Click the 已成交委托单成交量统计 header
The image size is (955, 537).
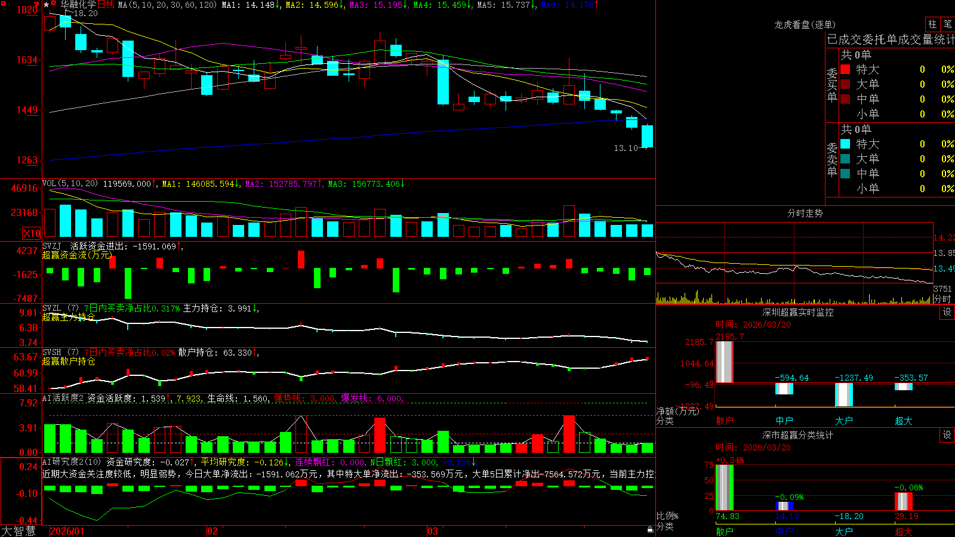click(x=891, y=39)
